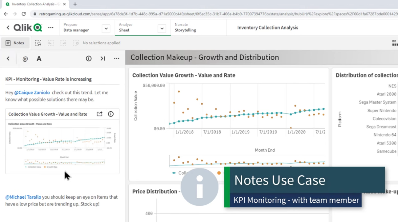Click the Month End axis label
Image resolution: width=398 pixels, height=222 pixels.
point(265,150)
